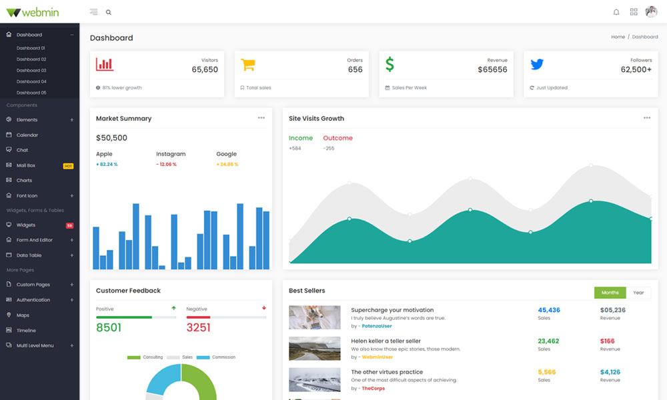Open the notifications bell icon
The height and width of the screenshot is (400, 667).
(616, 12)
